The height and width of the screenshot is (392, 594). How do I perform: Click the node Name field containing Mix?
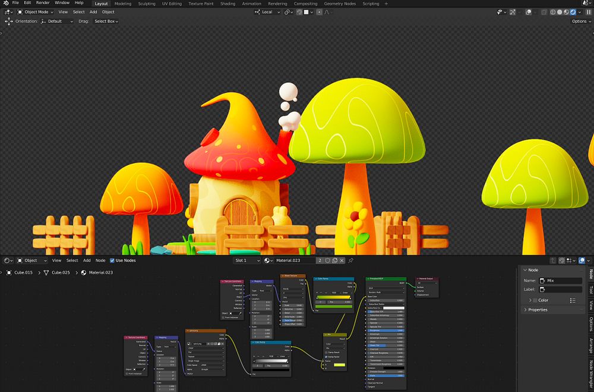(x=560, y=281)
